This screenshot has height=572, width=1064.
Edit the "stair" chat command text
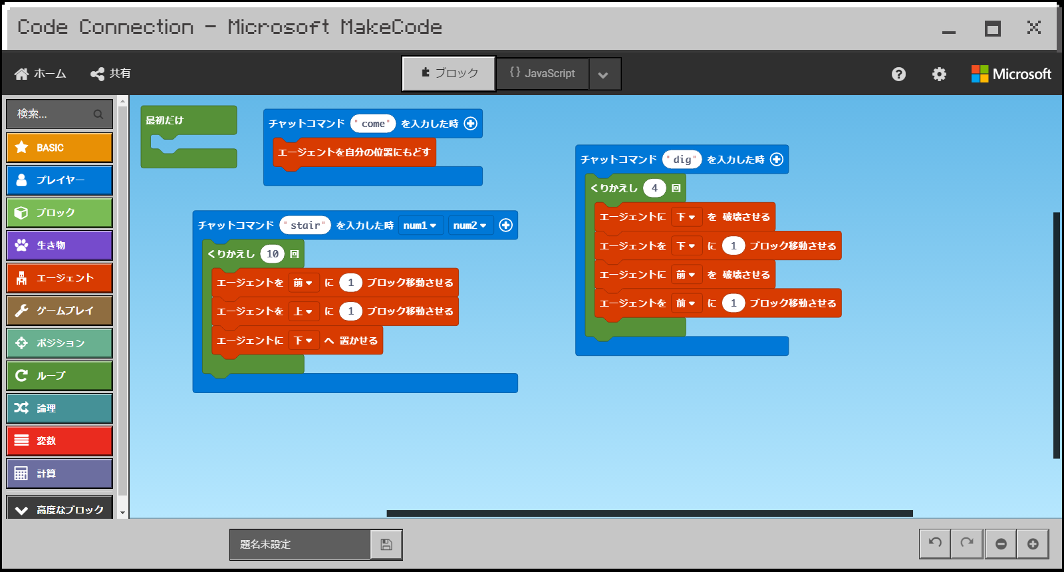click(305, 225)
